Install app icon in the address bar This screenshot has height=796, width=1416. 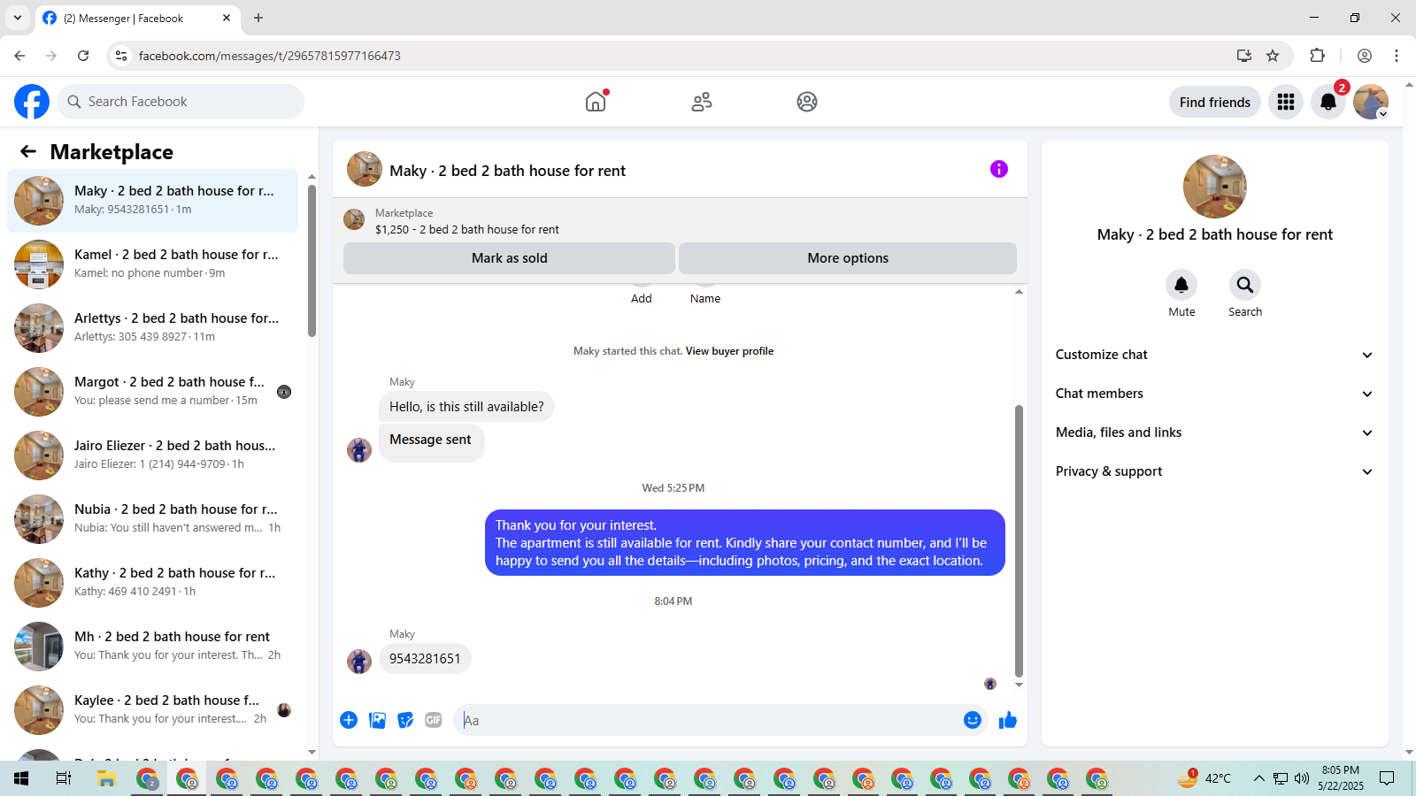[x=1244, y=56]
